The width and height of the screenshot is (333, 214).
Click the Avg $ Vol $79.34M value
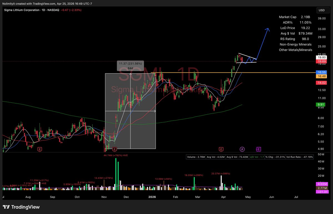tap(306, 33)
